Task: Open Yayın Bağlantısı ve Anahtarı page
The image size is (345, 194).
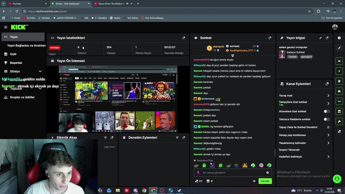Action: [x=26, y=46]
